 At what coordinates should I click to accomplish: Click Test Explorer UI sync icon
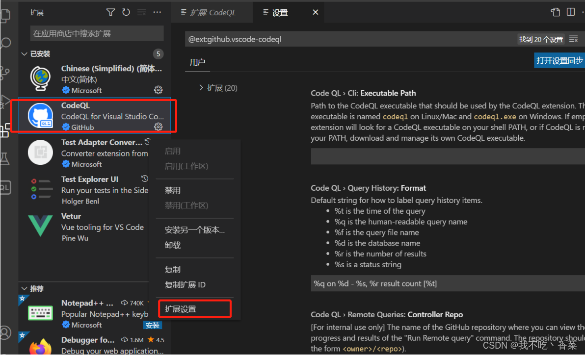click(145, 178)
